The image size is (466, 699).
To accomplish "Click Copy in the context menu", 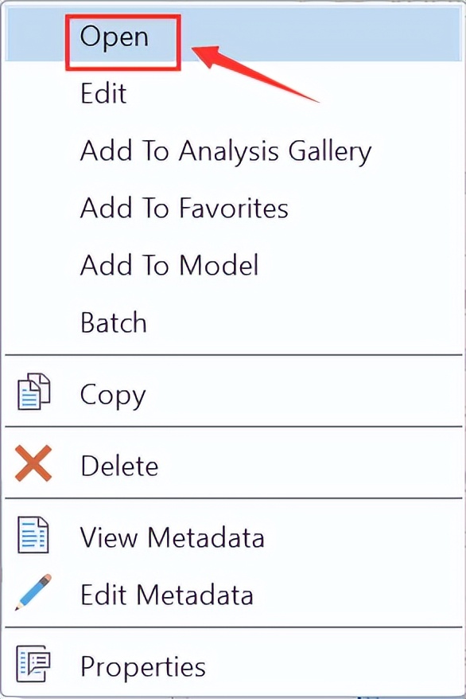I will point(112,394).
